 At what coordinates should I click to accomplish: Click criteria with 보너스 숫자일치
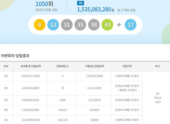(127, 88)
